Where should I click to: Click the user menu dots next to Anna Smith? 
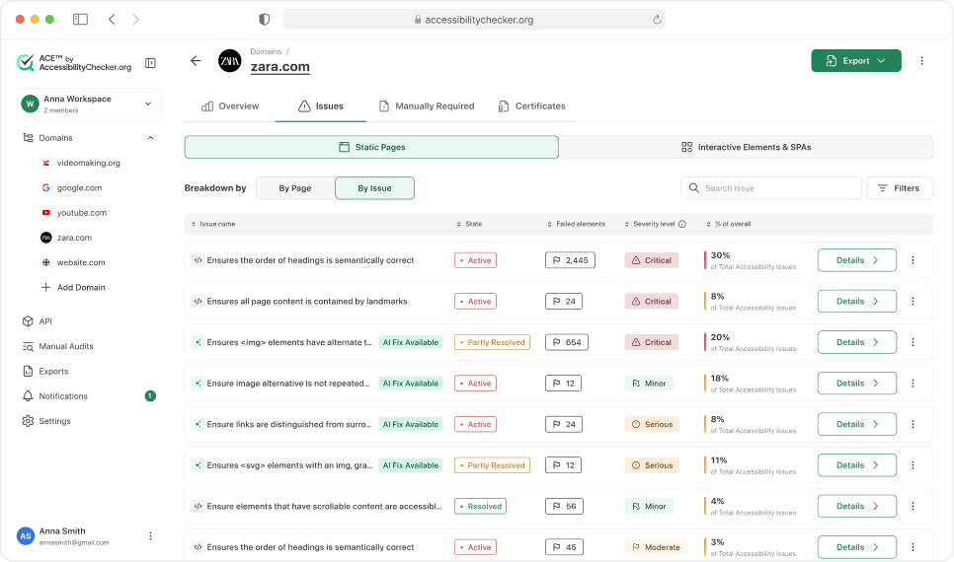pos(150,536)
